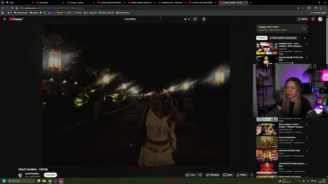The image size is (328, 184).
Task: Open MROCZNA STRONA T5M3 thumbnail
Action: tap(267, 155)
